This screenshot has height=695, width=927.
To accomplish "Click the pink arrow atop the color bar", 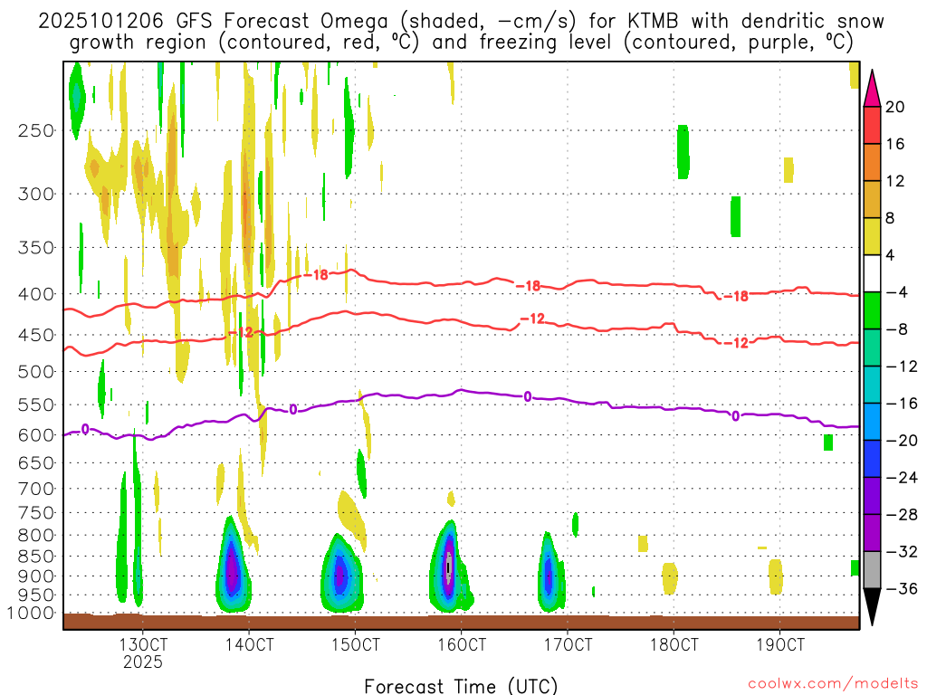I will coord(873,87).
